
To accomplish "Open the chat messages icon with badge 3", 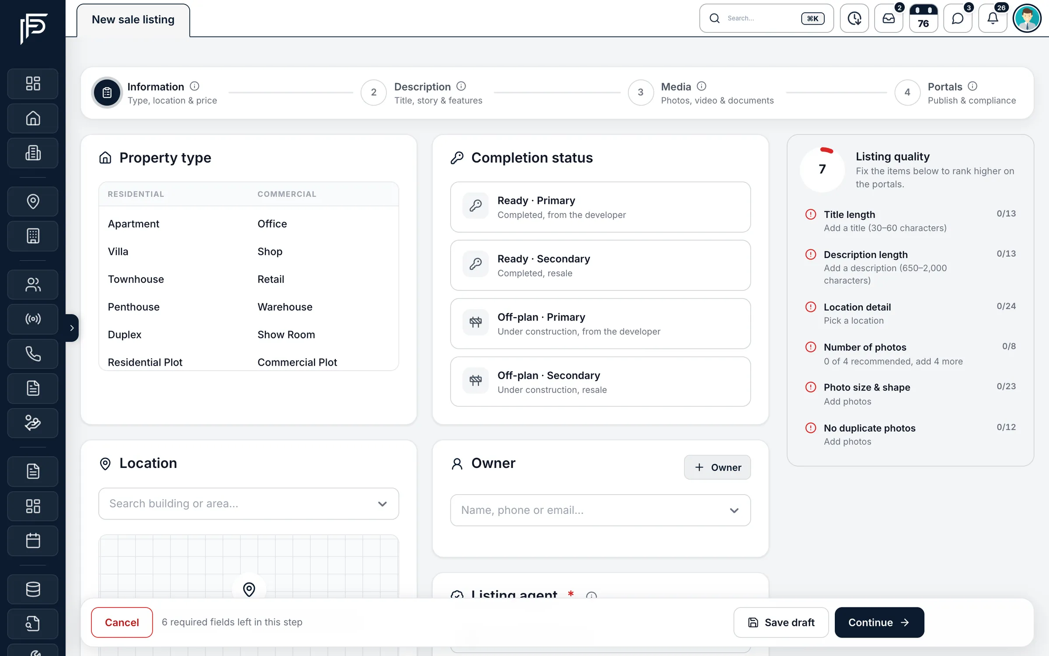I will [958, 18].
